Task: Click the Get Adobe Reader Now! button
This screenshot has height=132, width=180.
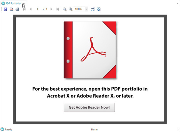Action: [89, 107]
